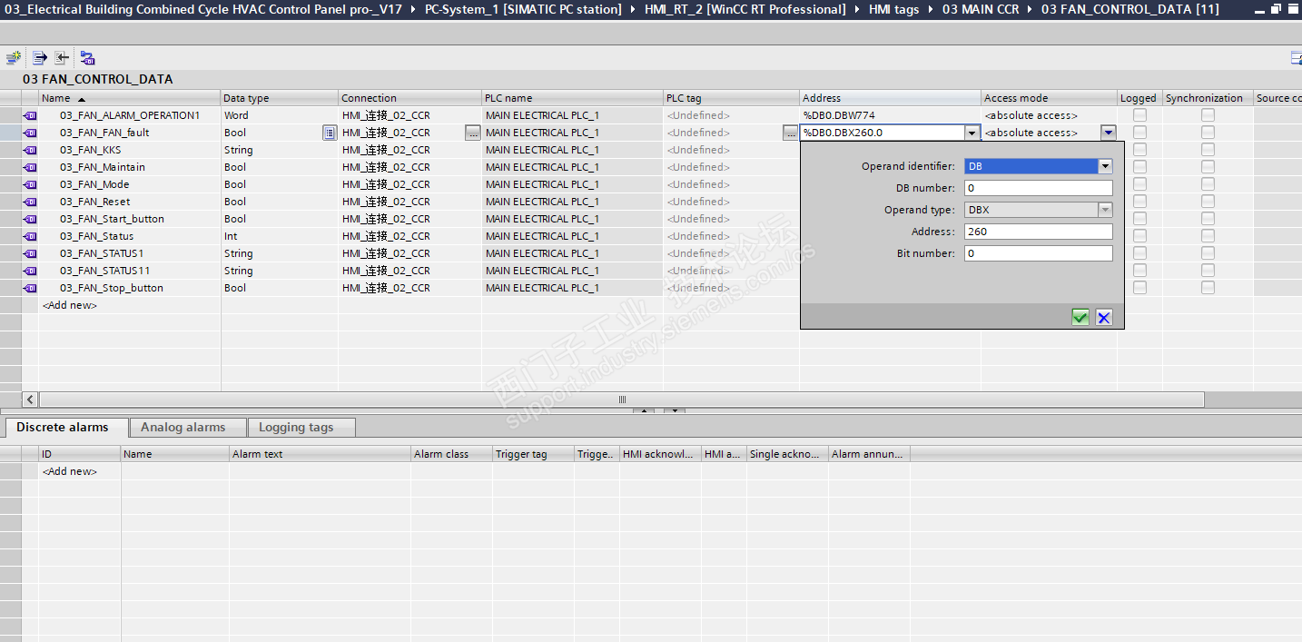1302x642 pixels.
Task: Tick Synchronization checkbox for 03_FAN_FAN_fault
Action: (x=1208, y=133)
